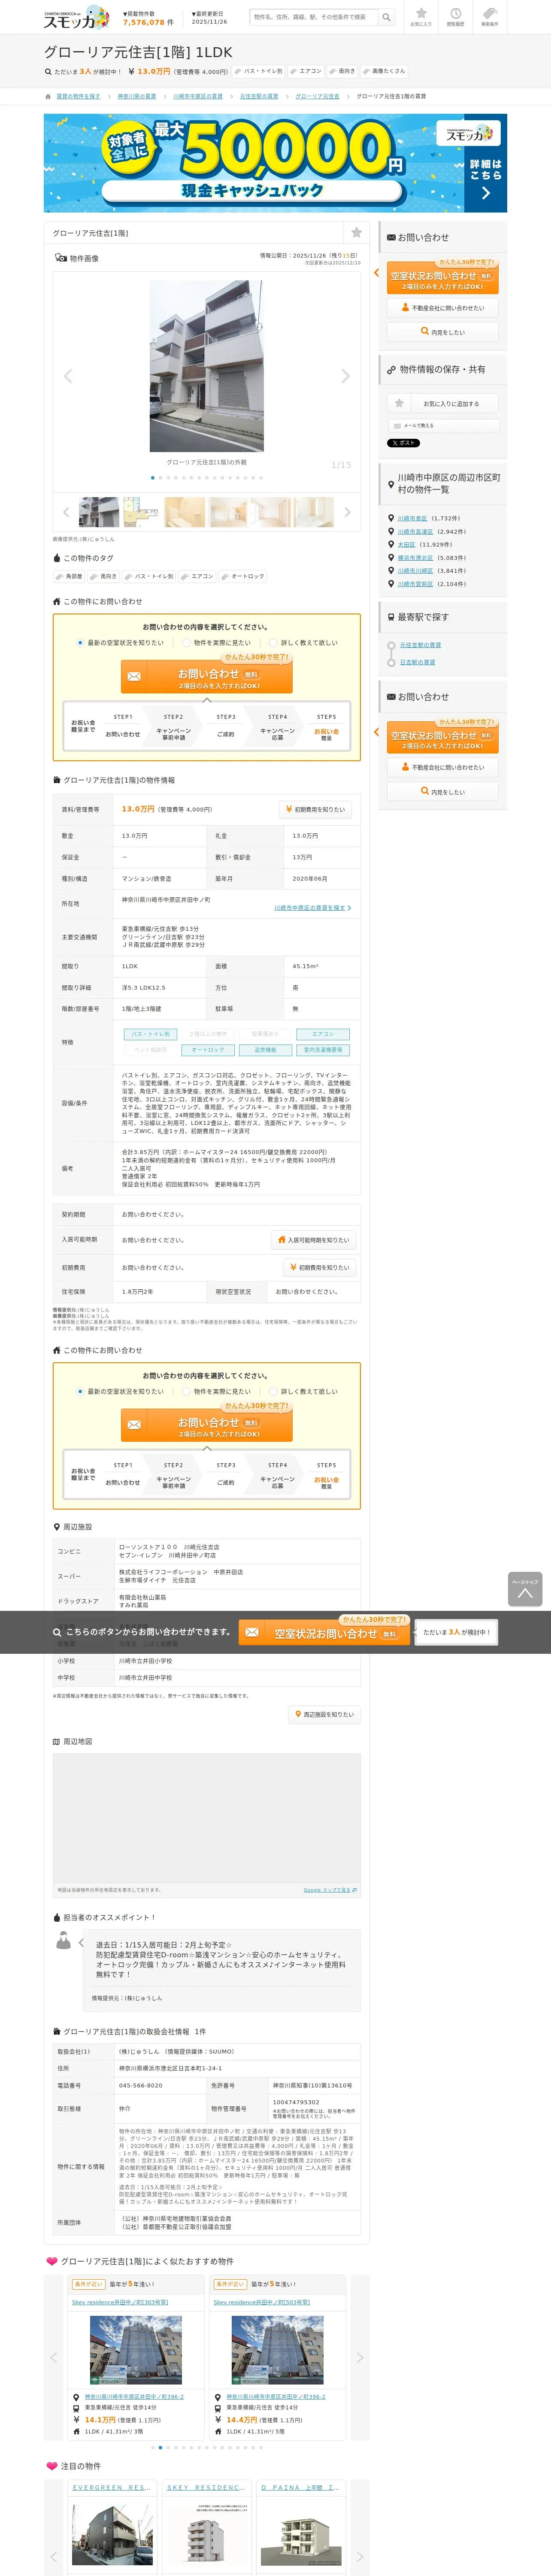Open 日吉駅の賃貸 link in 最寄駅で探す
The height and width of the screenshot is (2576, 551).
418,662
